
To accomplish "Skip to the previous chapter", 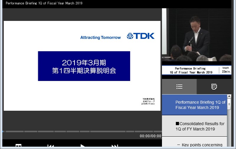I will [50, 145].
